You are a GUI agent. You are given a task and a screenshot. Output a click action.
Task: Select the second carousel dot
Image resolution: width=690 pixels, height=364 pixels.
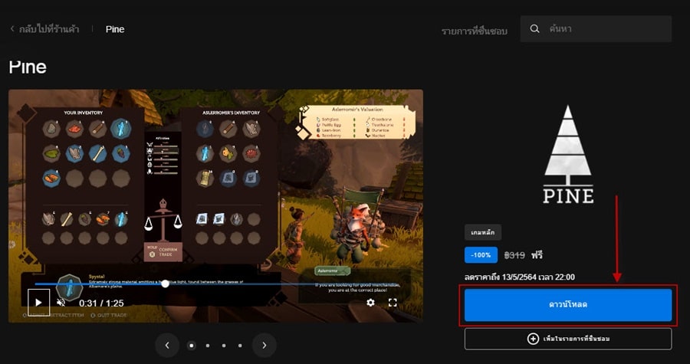[x=207, y=346]
